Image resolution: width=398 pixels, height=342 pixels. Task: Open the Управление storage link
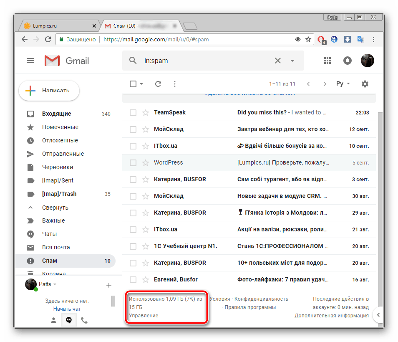tap(144, 316)
